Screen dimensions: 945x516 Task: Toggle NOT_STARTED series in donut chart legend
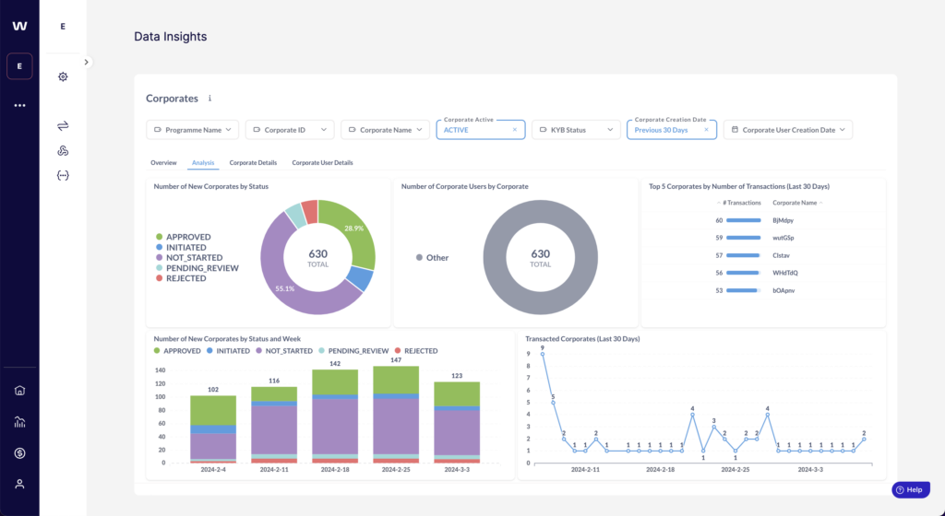pyautogui.click(x=192, y=258)
